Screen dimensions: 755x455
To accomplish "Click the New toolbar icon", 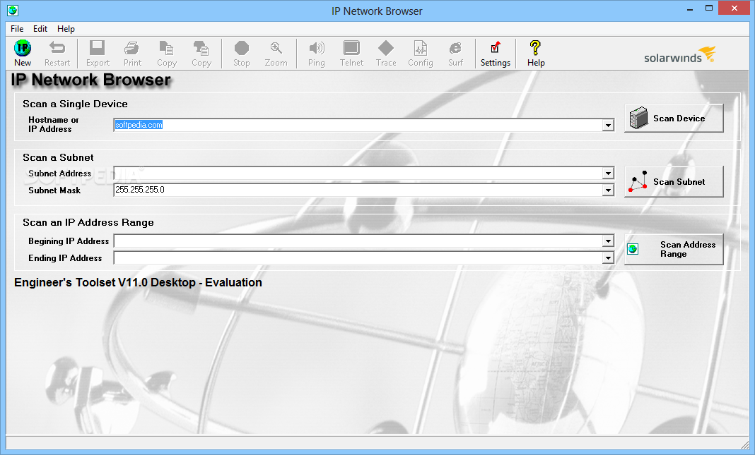I will pyautogui.click(x=23, y=54).
